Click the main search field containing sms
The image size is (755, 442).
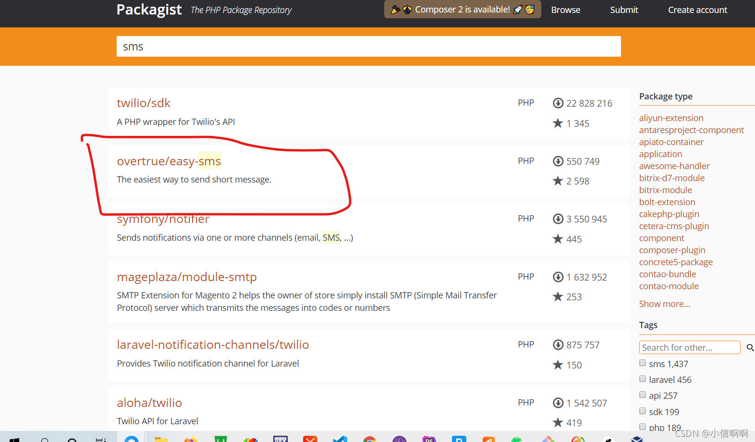click(368, 47)
